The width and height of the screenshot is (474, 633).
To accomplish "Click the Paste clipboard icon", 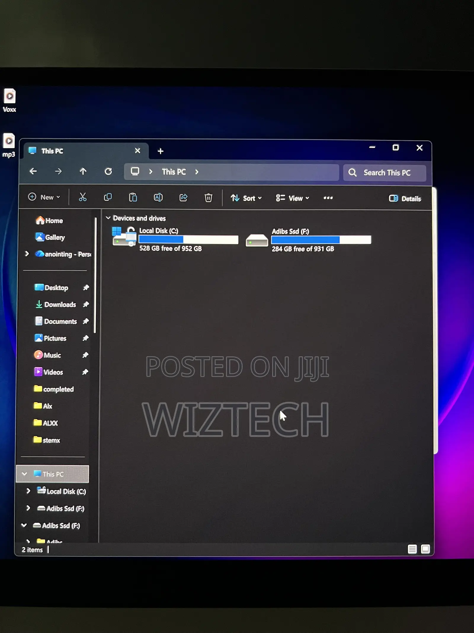I will pos(133,197).
